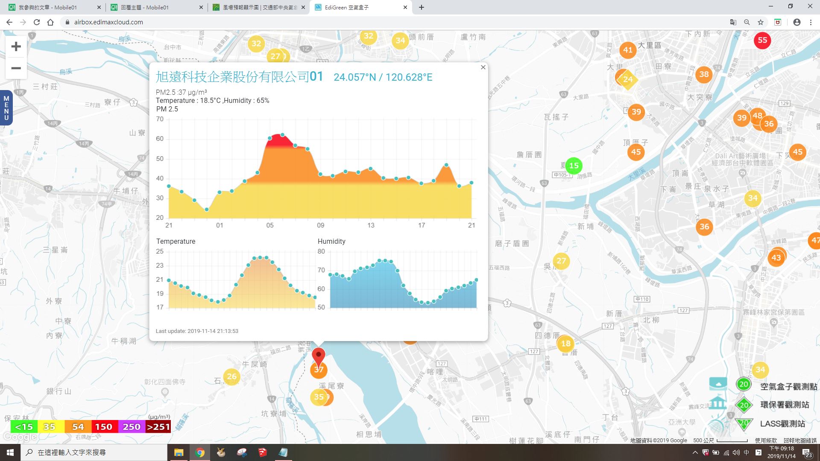The height and width of the screenshot is (461, 820).
Task: Open File Explorer from taskbar
Action: point(179,452)
